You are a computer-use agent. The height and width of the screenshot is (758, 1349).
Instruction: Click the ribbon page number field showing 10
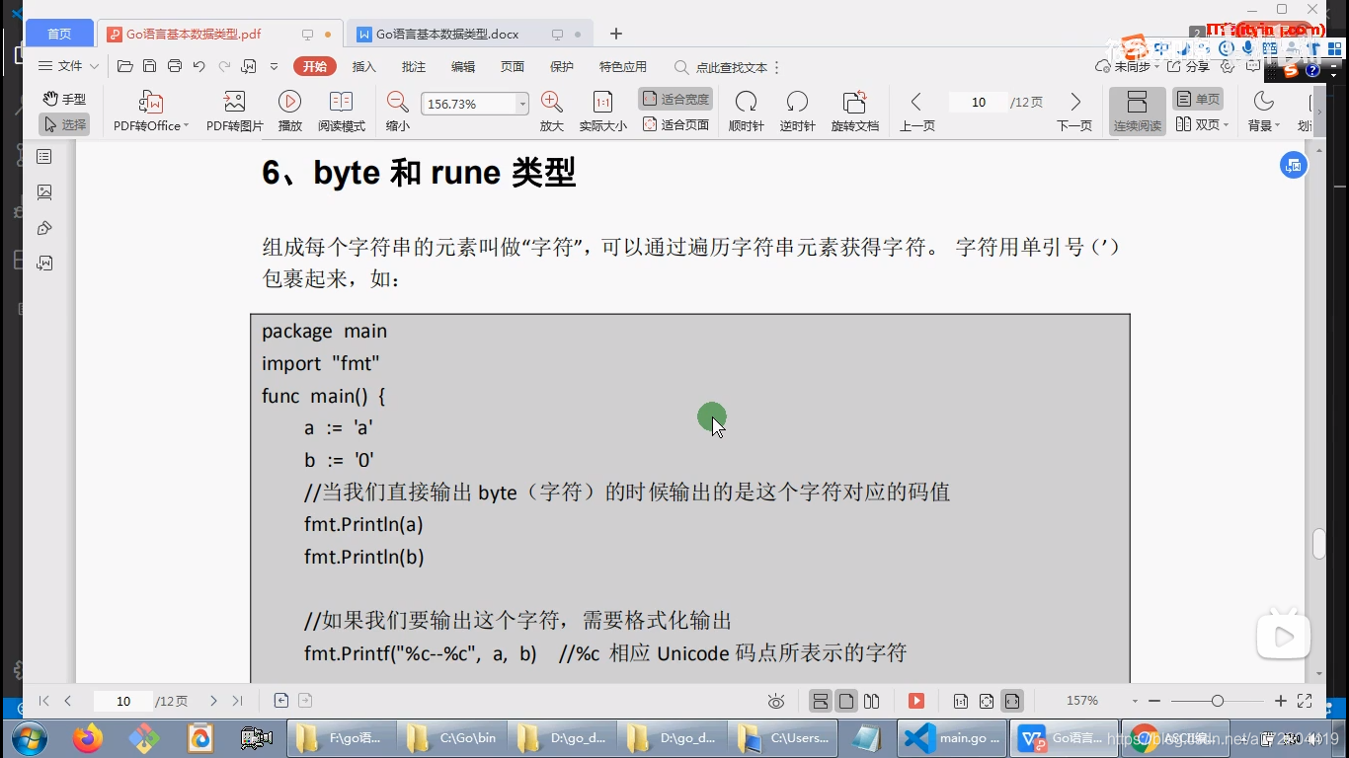click(x=978, y=102)
